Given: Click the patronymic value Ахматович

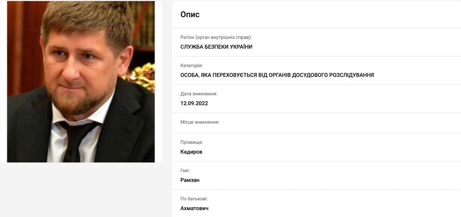Looking at the screenshot, I should [194, 208].
